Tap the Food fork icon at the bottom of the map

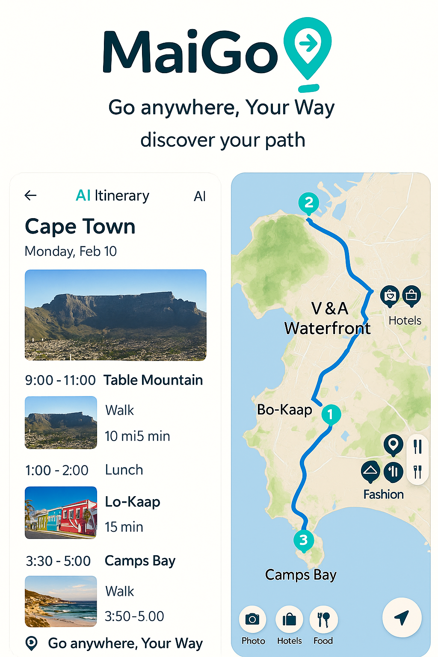pos(323,619)
